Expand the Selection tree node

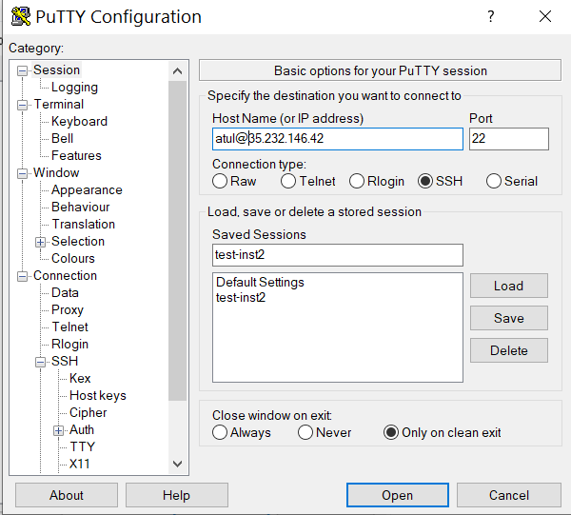[40, 242]
